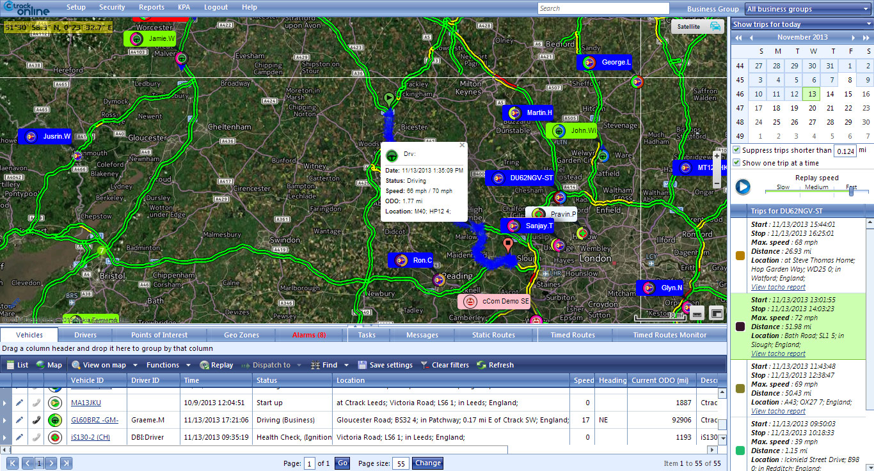874x471 pixels.
Task: Switch to Map view
Action: pyautogui.click(x=49, y=365)
